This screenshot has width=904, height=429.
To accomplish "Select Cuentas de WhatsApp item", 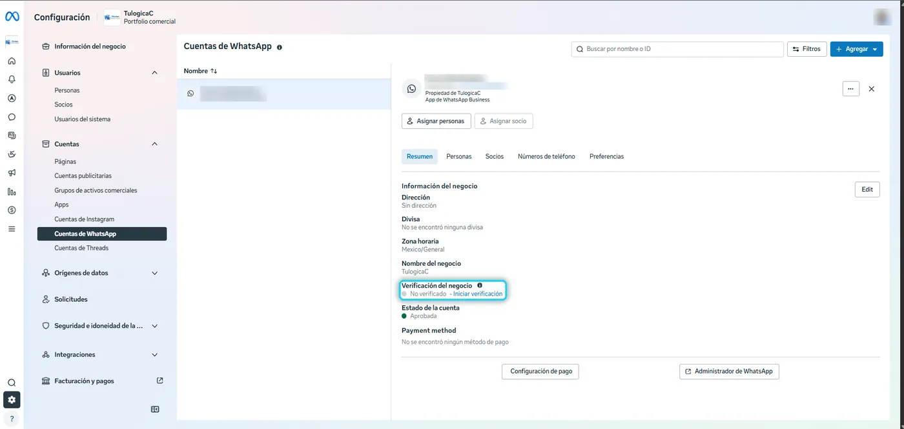I will (x=102, y=234).
